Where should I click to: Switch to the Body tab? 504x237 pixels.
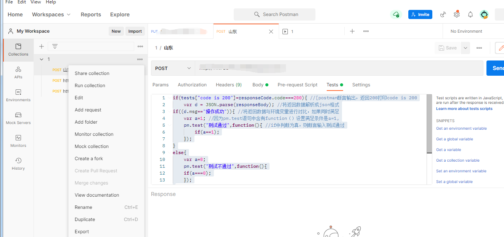coord(260,85)
